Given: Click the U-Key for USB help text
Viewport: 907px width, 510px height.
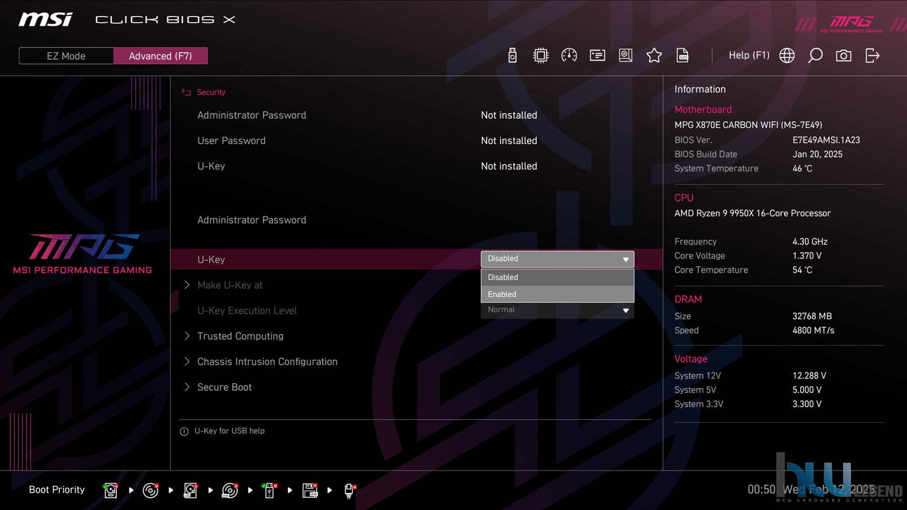Looking at the screenshot, I should coord(229,431).
